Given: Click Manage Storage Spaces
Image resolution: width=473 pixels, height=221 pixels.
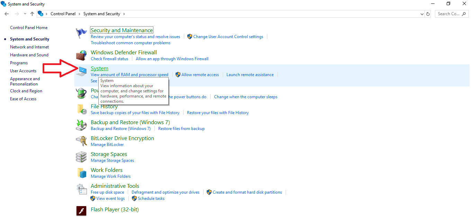Looking at the screenshot, I should tap(112, 160).
